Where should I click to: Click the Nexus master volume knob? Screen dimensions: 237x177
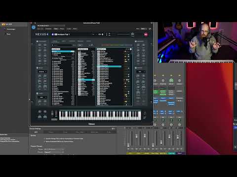[132, 34]
